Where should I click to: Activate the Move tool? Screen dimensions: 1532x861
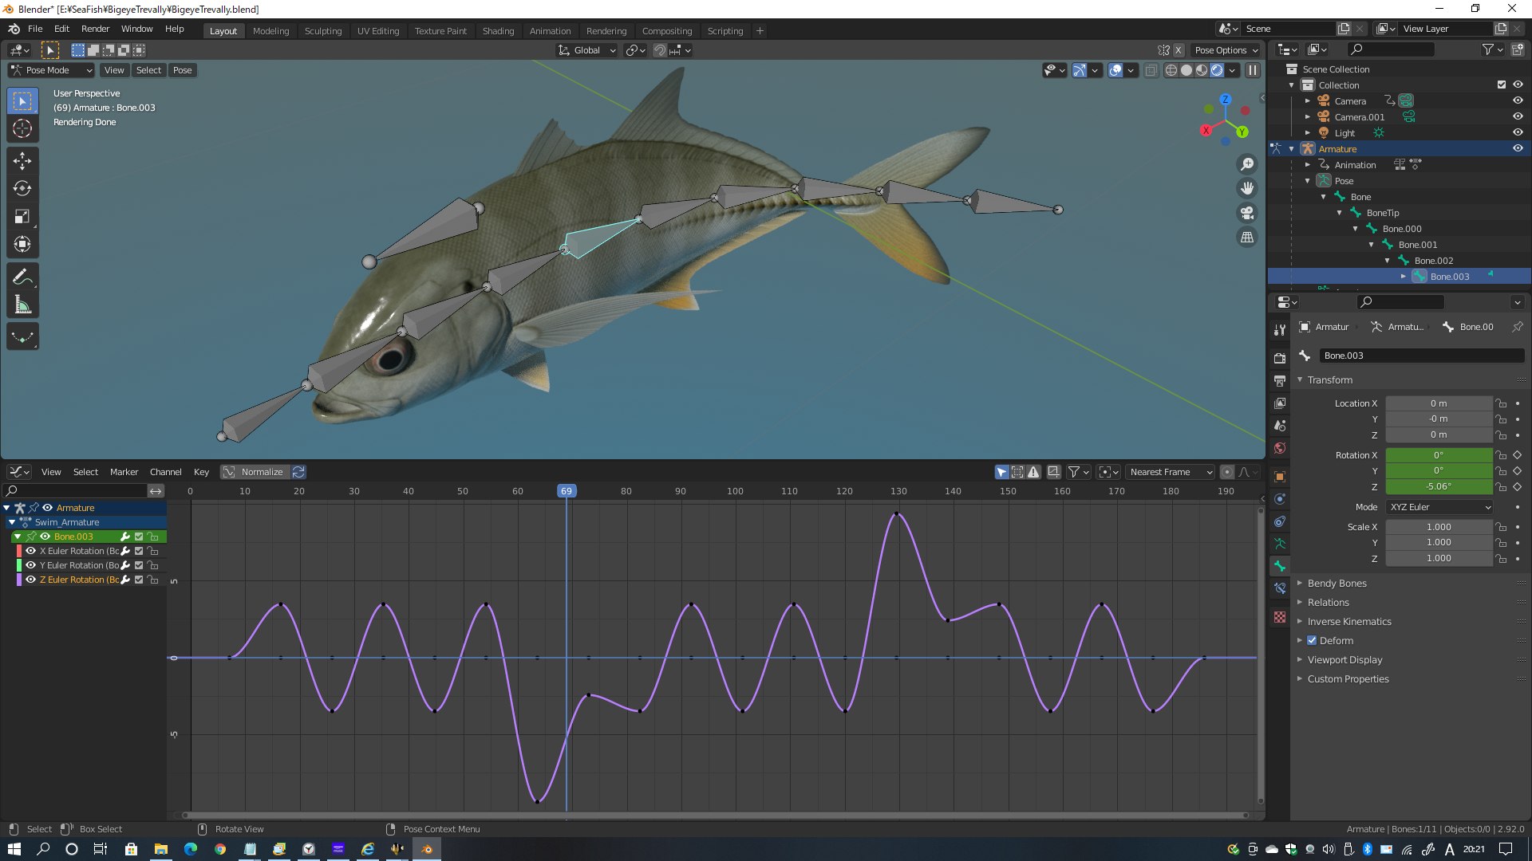pos(22,161)
